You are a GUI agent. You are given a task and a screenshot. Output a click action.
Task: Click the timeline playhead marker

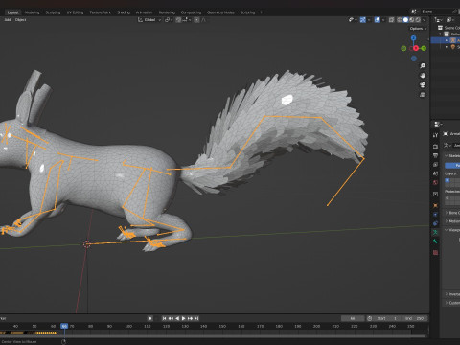click(64, 326)
